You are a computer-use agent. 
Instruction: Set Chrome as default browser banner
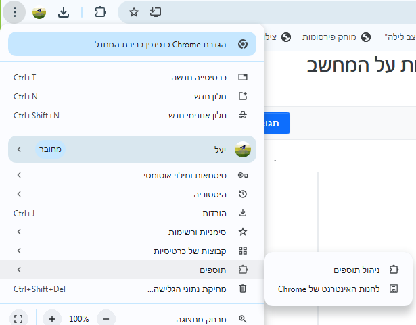[x=132, y=44]
